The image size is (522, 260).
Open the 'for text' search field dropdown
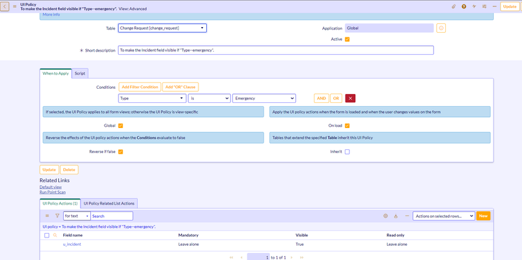(77, 216)
